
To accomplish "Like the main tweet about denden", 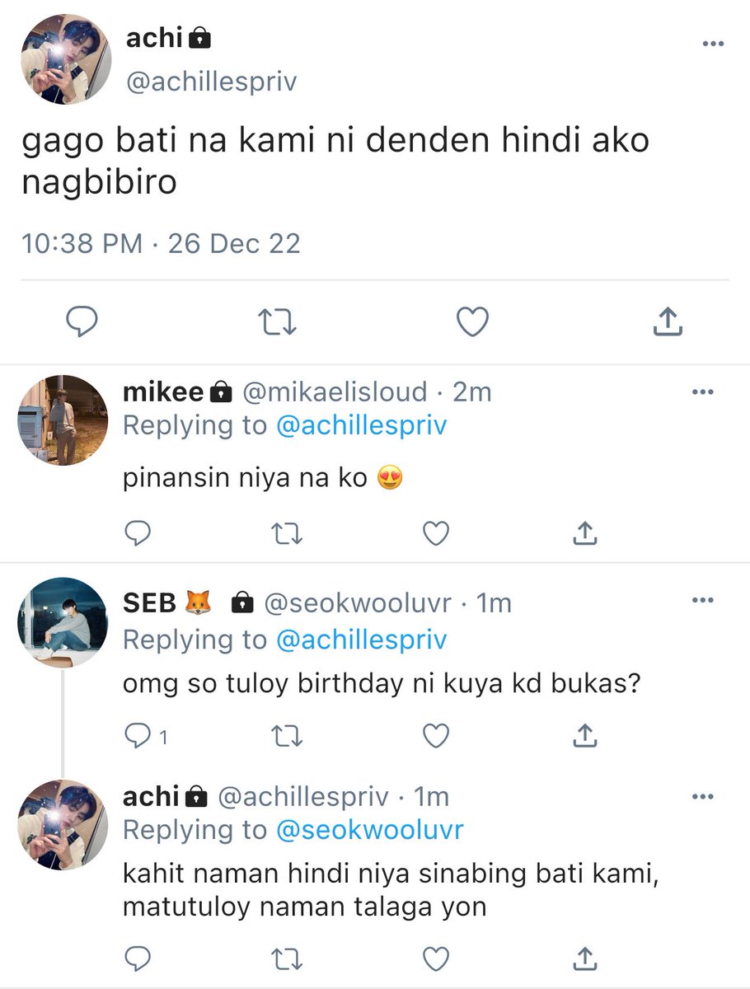I will pyautogui.click(x=472, y=321).
